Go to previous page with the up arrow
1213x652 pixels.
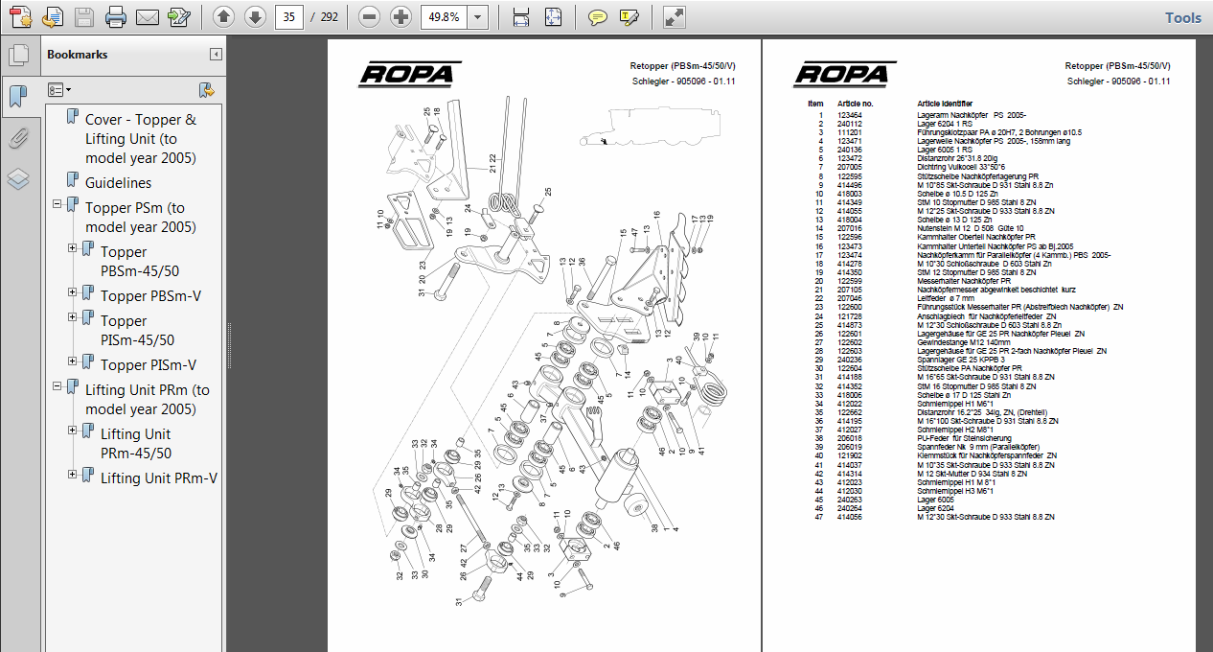pyautogui.click(x=223, y=16)
